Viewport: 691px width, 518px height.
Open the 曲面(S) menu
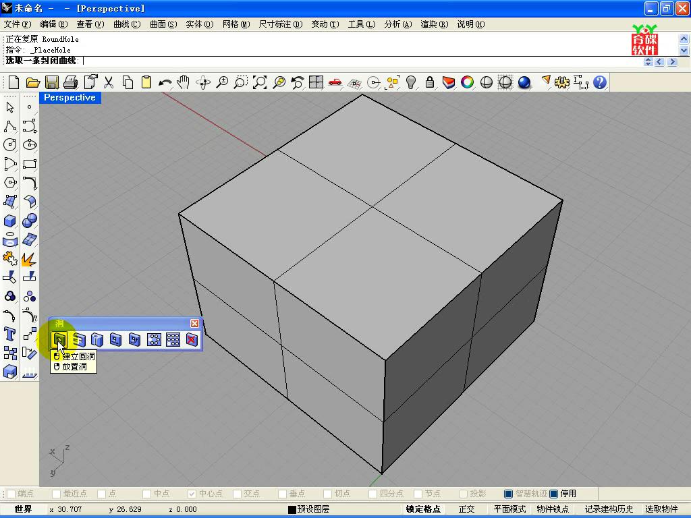pos(163,24)
